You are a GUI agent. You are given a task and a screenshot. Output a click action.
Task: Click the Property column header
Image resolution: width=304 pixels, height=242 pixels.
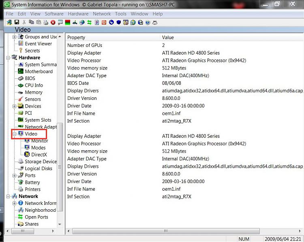click(x=113, y=37)
